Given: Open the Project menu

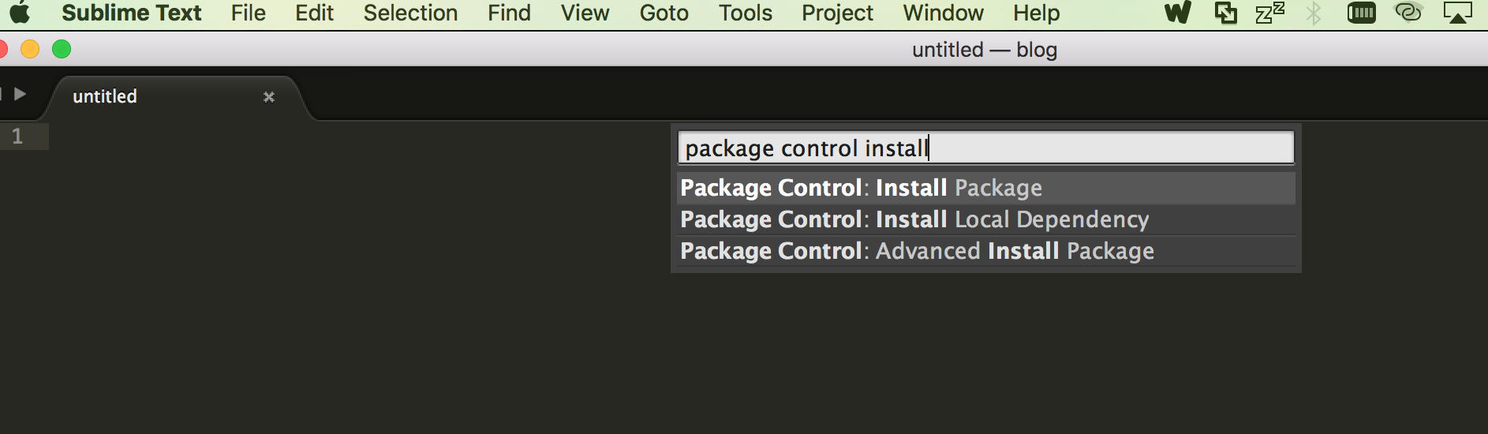Looking at the screenshot, I should point(837,13).
